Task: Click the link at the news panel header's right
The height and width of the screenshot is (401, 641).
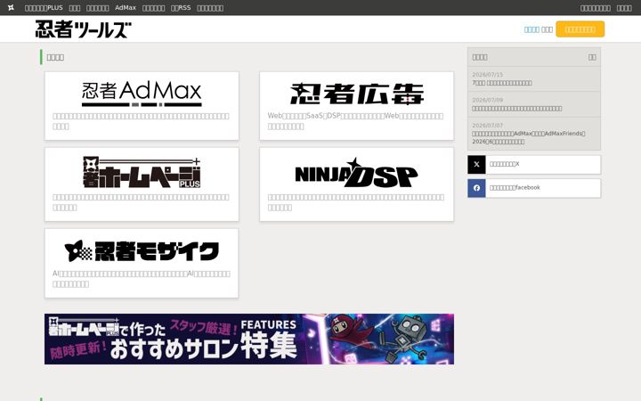Action: point(592,57)
